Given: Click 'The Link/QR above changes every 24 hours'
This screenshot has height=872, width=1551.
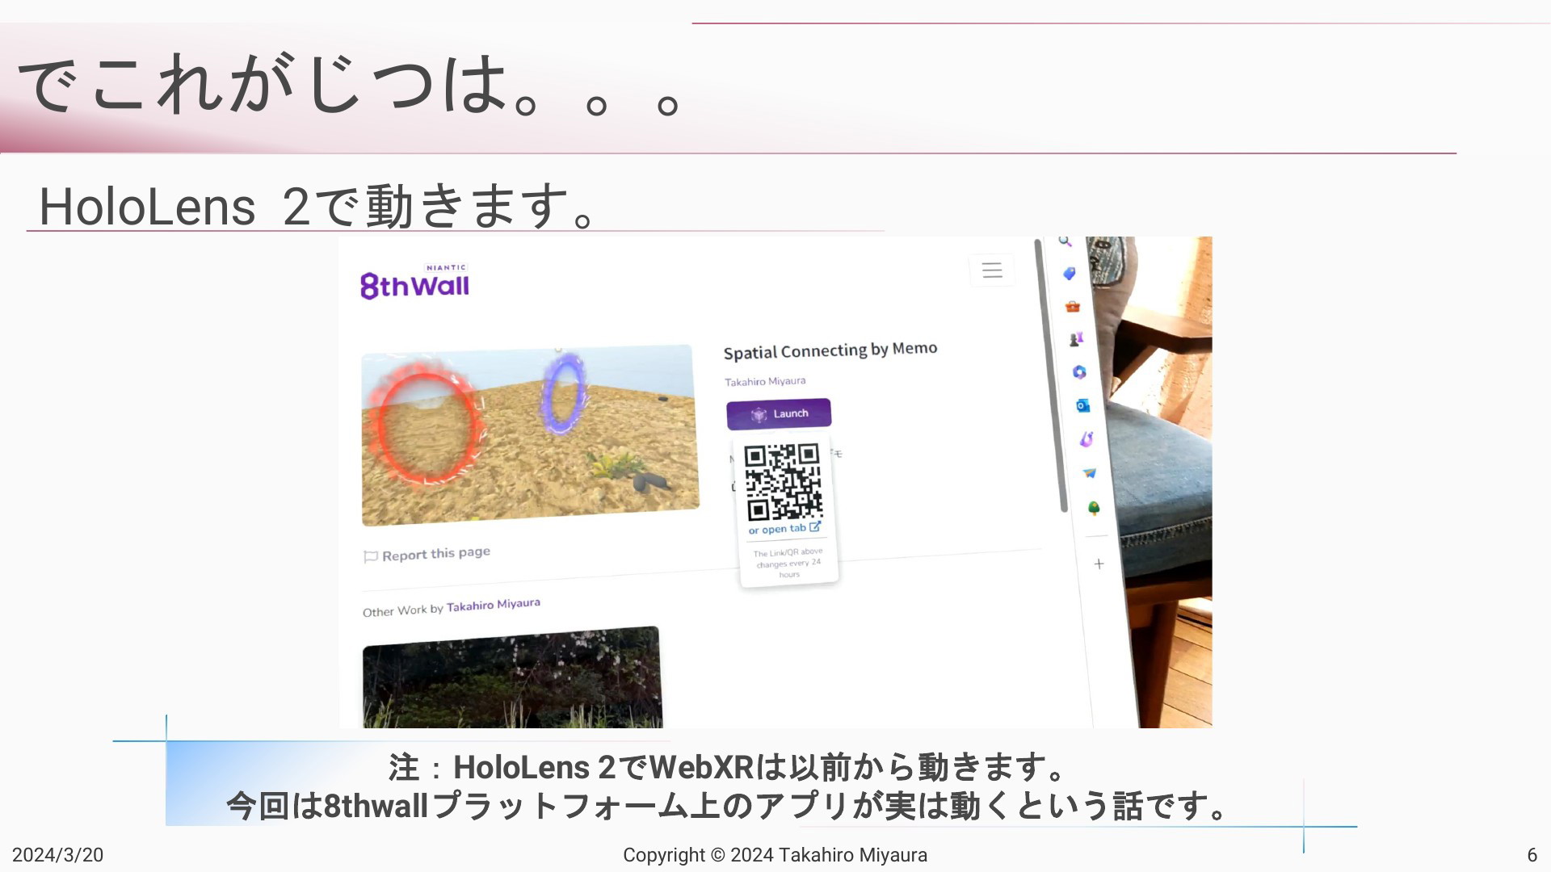Looking at the screenshot, I should click(788, 563).
